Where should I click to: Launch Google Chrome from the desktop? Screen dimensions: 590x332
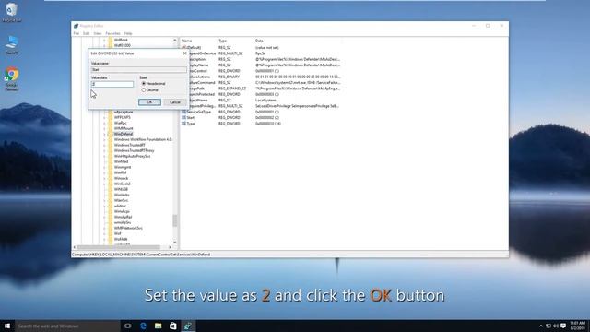click(x=12, y=78)
